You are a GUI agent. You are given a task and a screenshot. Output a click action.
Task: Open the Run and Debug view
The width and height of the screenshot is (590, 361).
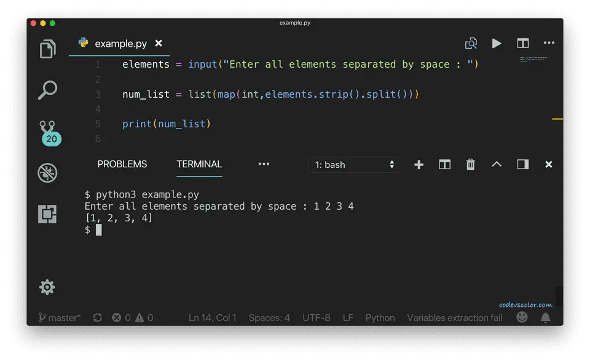point(47,172)
